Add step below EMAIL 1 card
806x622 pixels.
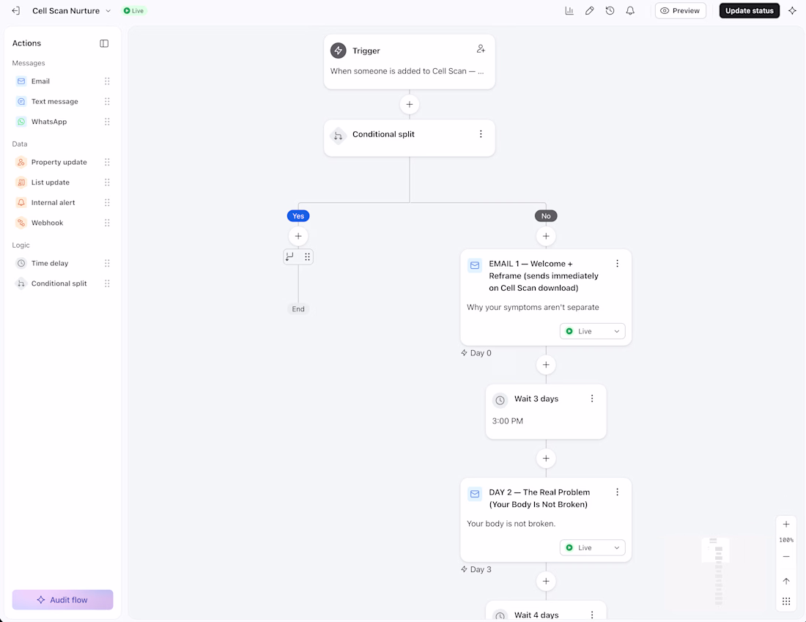pos(546,365)
